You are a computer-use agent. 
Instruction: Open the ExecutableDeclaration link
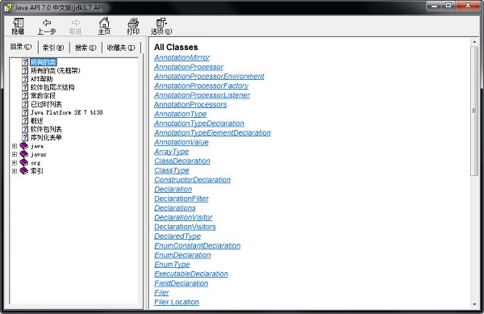point(191,274)
